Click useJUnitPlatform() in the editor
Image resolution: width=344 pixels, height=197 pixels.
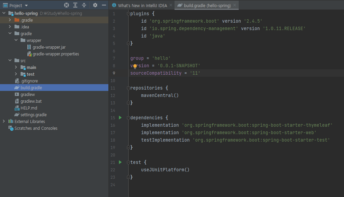pos(165,170)
